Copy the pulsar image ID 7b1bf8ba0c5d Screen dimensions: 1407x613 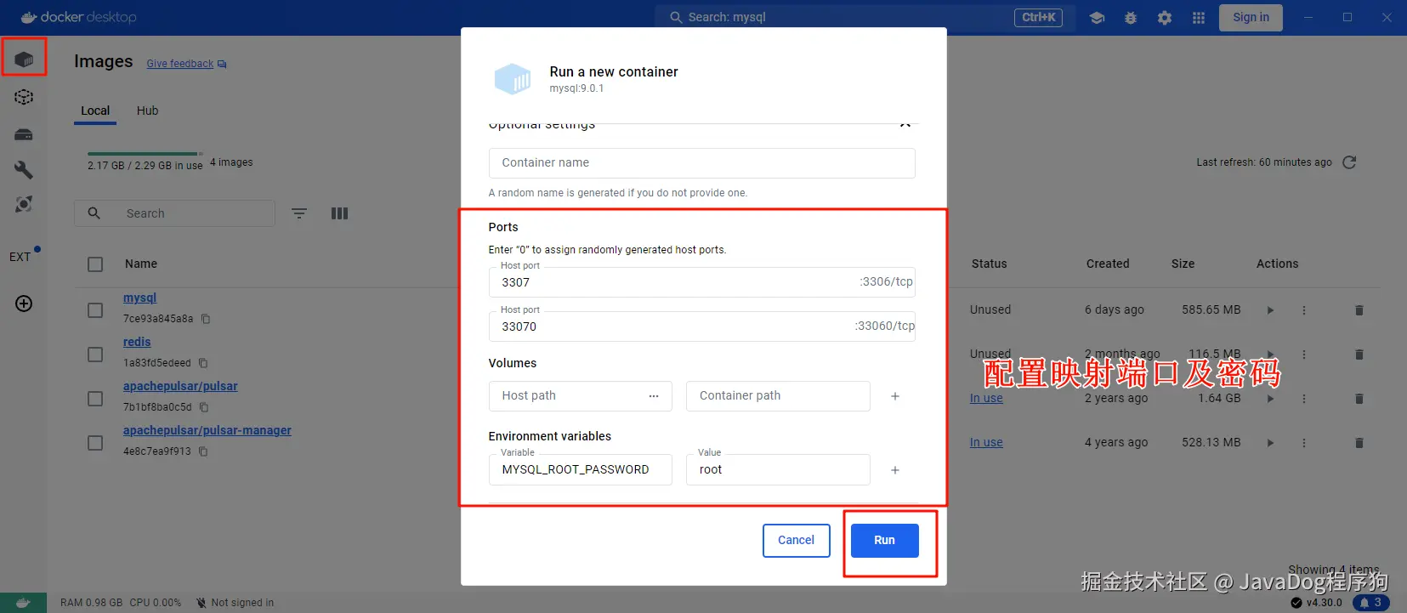(x=204, y=407)
